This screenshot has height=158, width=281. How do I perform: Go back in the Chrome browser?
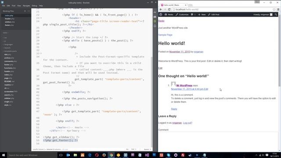[x=161, y=10]
